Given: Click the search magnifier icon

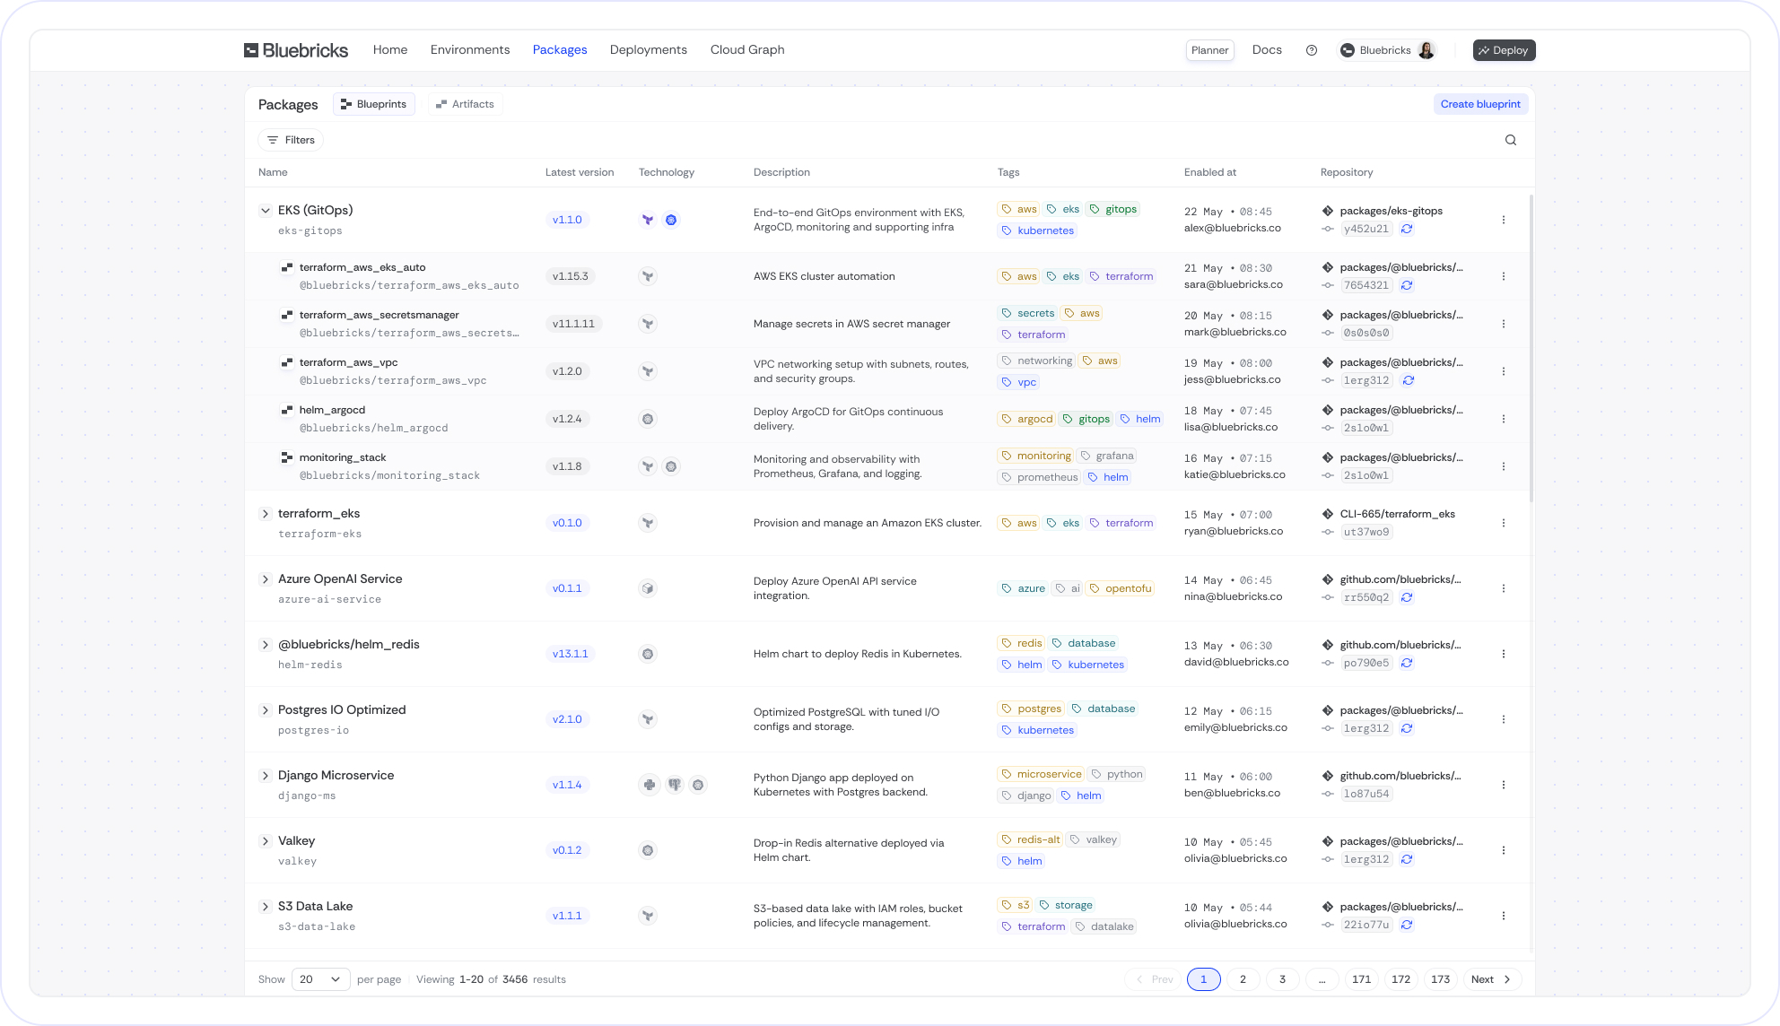Looking at the screenshot, I should (x=1511, y=140).
